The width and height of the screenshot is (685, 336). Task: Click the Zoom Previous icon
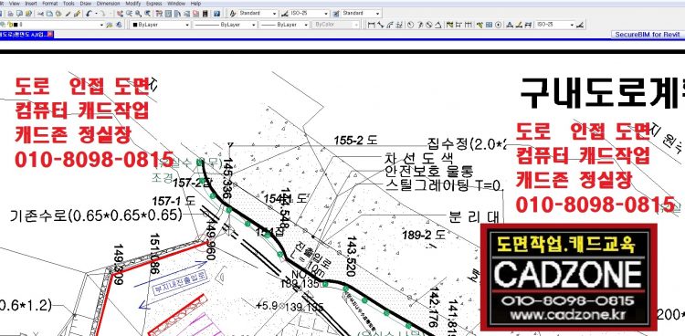pos(148,14)
